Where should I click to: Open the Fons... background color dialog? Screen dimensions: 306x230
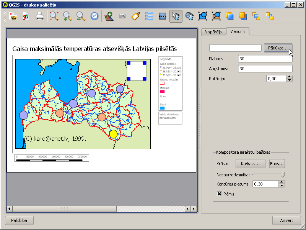[277, 164]
